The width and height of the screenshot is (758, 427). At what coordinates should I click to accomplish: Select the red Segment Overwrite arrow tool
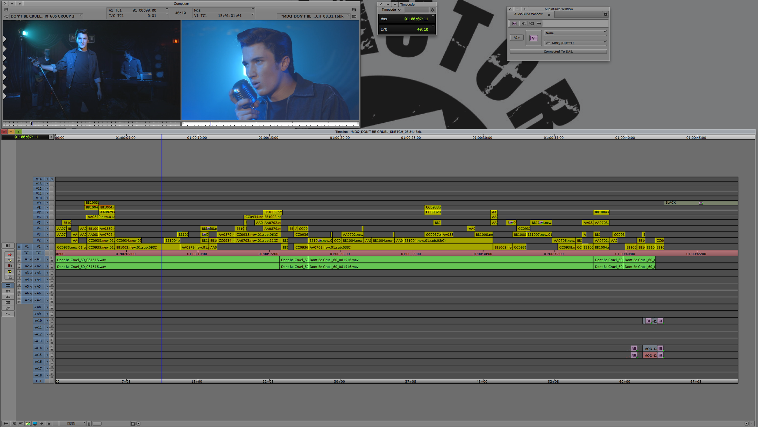click(9, 255)
